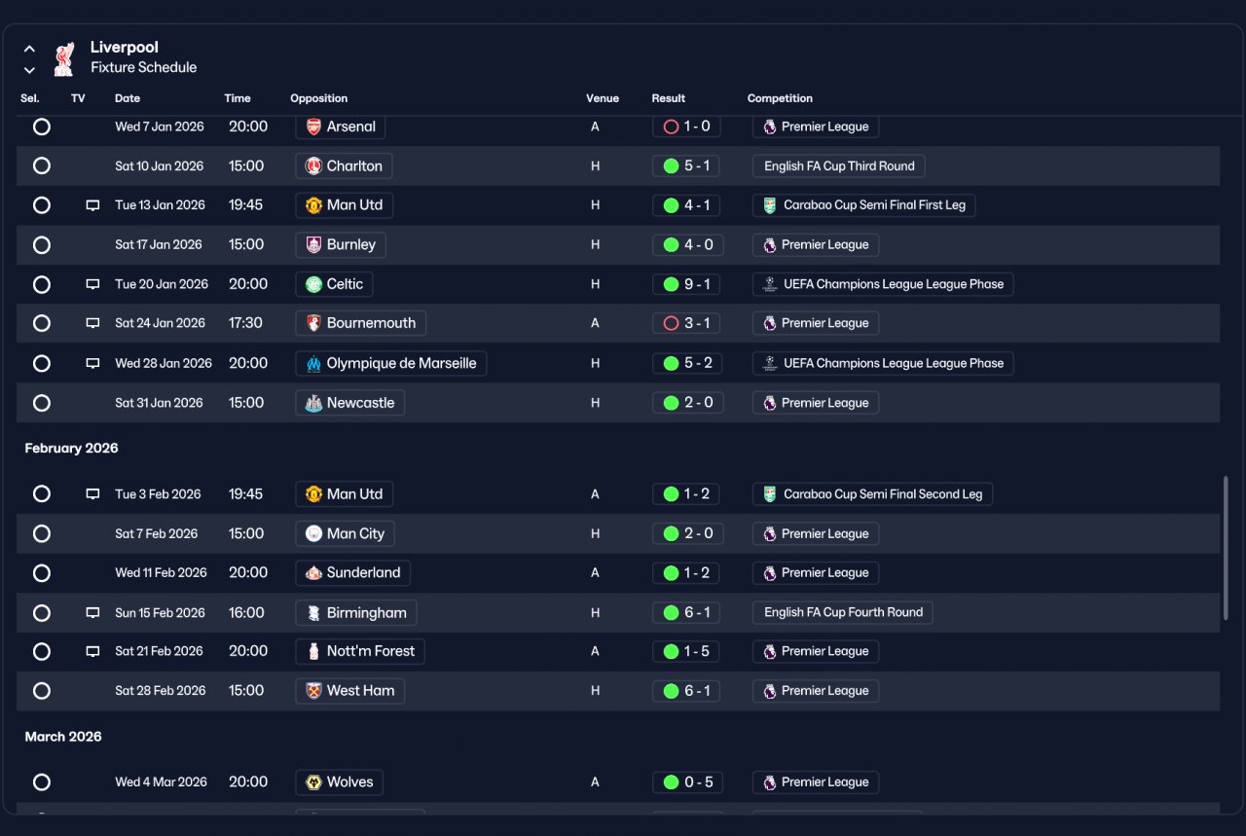This screenshot has width=1246, height=836.
Task: Sort by the Competition column header
Action: [x=780, y=98]
